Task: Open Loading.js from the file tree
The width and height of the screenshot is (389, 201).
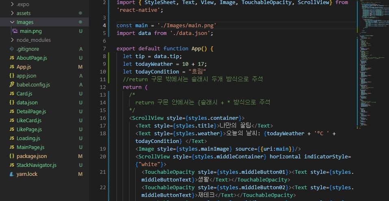Action: [x=28, y=138]
